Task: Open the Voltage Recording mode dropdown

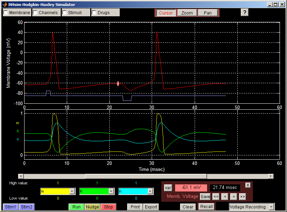Action: click(x=271, y=207)
